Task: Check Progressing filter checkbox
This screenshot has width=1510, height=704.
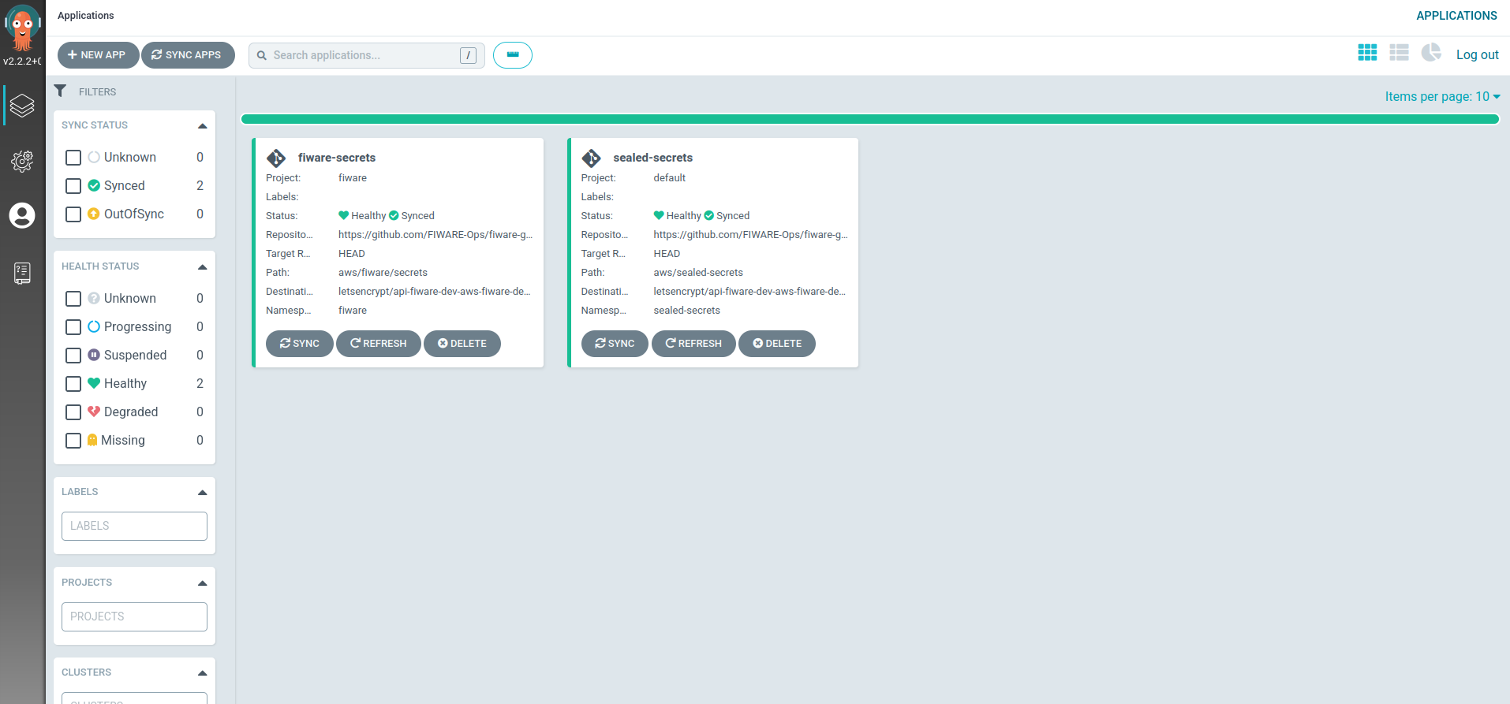Action: coord(73,327)
